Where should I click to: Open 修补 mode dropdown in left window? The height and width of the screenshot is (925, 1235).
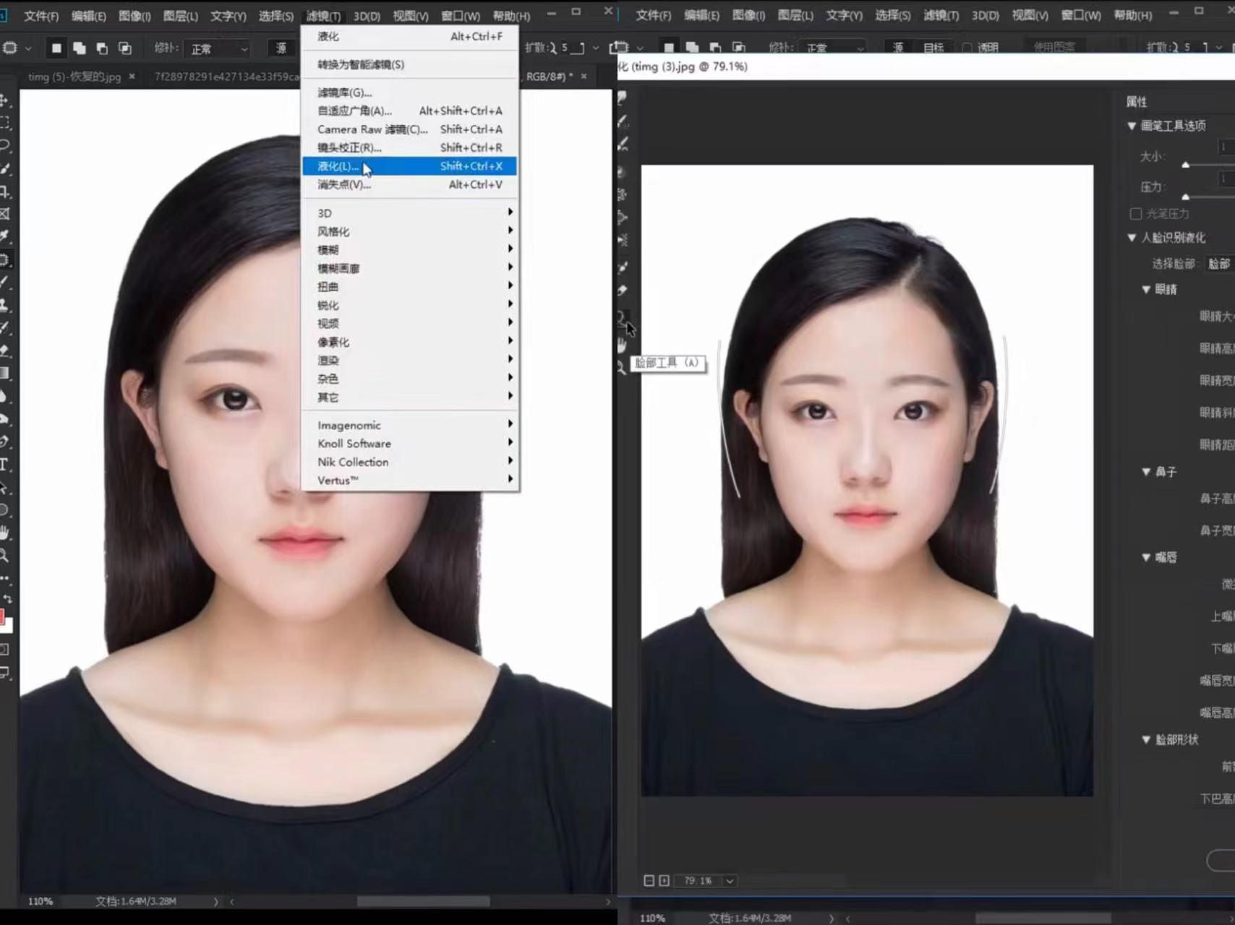point(217,48)
